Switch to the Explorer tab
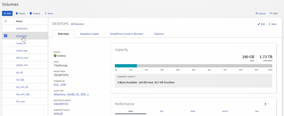 (159, 34)
